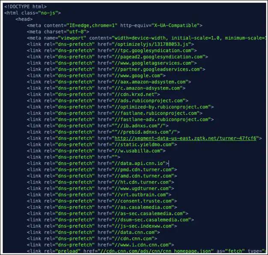Click the vrt.outbrain.com href value
This screenshot has width=268, height=255.
(140, 195)
